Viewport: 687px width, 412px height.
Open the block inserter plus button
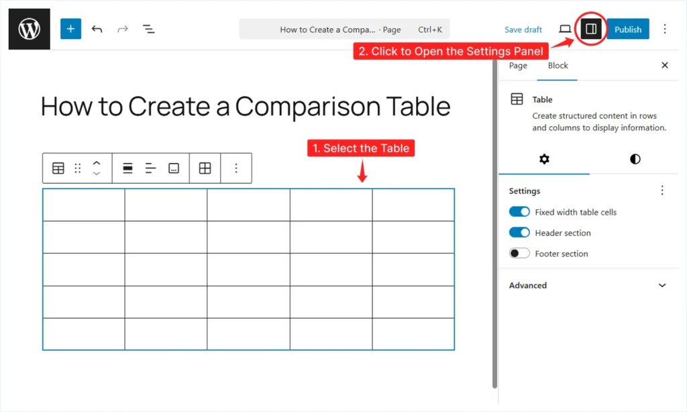(70, 29)
